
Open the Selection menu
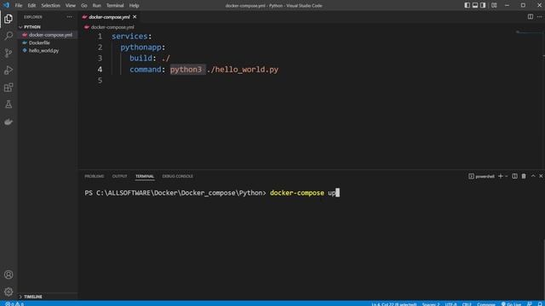click(50, 6)
